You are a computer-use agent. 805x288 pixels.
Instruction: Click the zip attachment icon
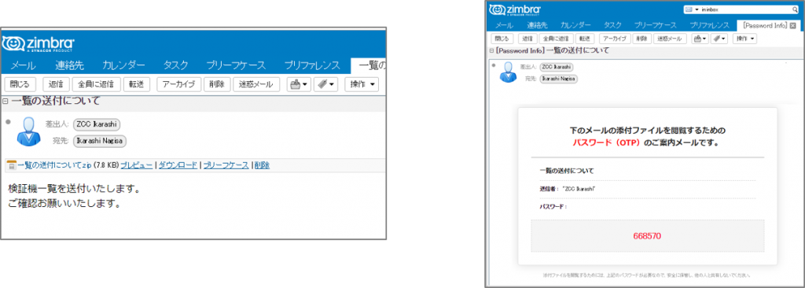click(12, 165)
